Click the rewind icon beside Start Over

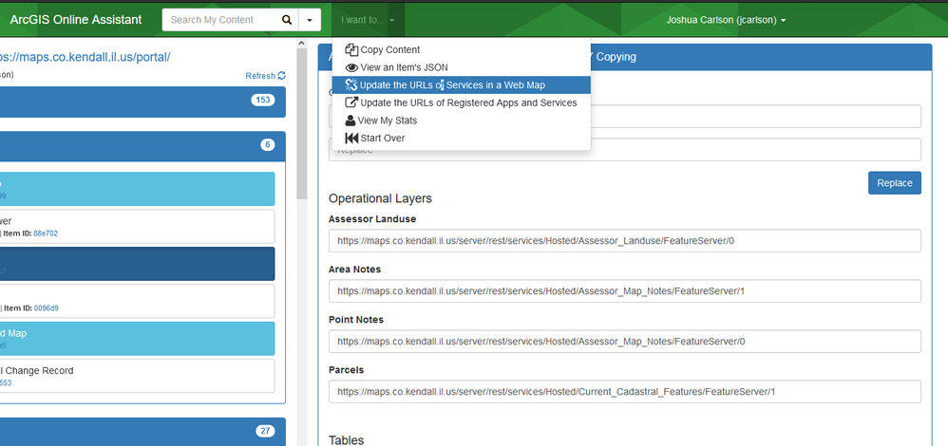(x=351, y=138)
